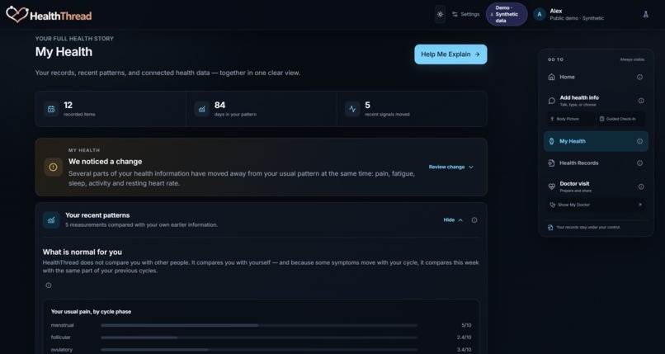665x354 pixels.
Task: Click the follicular pain bar
Action: (x=259, y=337)
